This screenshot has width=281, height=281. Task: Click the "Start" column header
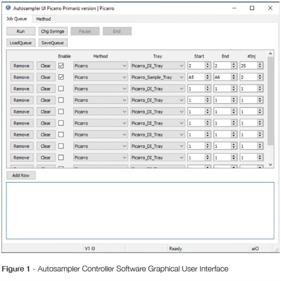coord(199,56)
